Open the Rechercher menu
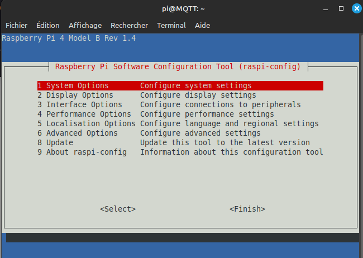Image resolution: width=363 pixels, height=258 pixels. 129,25
